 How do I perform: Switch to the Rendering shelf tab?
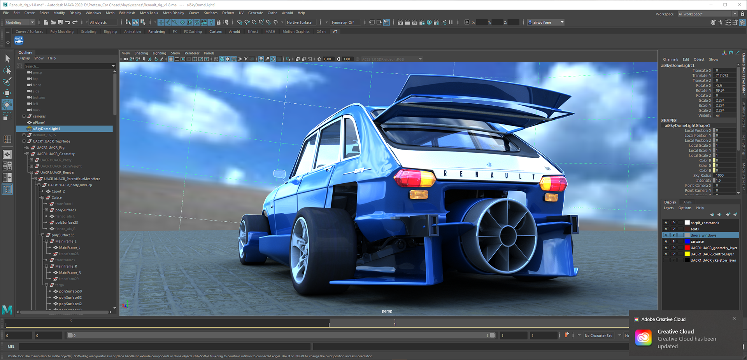(x=156, y=32)
